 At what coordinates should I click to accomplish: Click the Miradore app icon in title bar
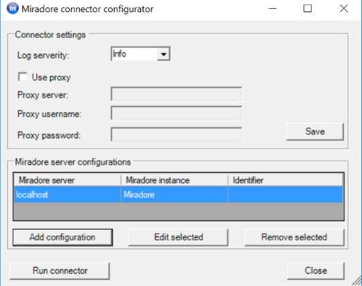pyautogui.click(x=13, y=8)
